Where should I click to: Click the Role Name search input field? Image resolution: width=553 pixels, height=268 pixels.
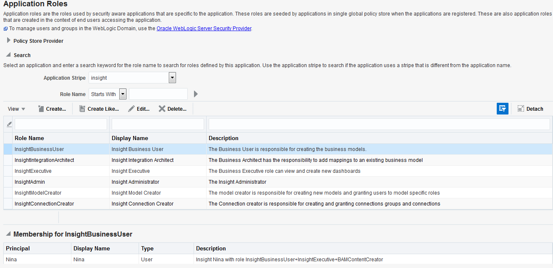tap(158, 94)
